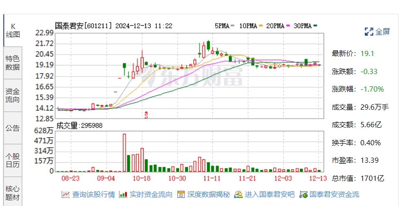
Task: Open the 公告 tab
Action: click(x=13, y=128)
